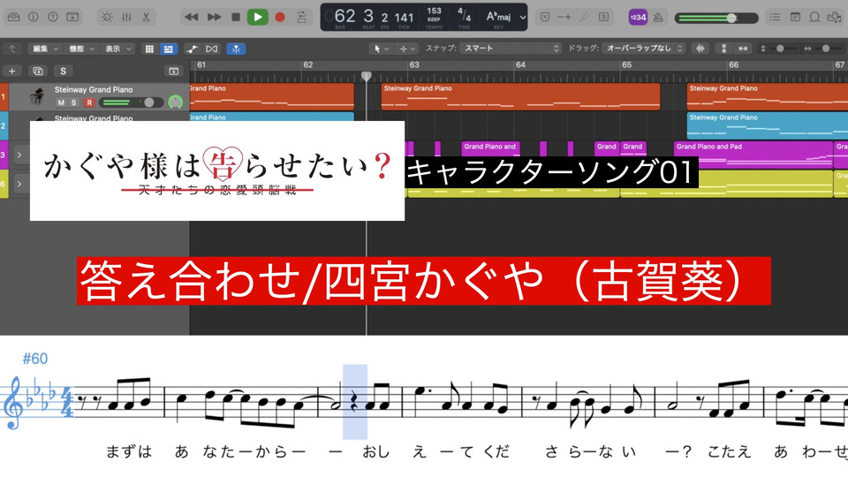The height and width of the screenshot is (477, 848).
Task: Open the media Browsers icon
Action: pyautogui.click(x=834, y=18)
